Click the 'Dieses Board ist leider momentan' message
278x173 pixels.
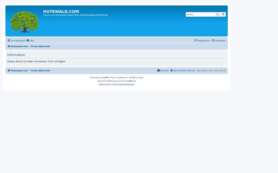36,62
